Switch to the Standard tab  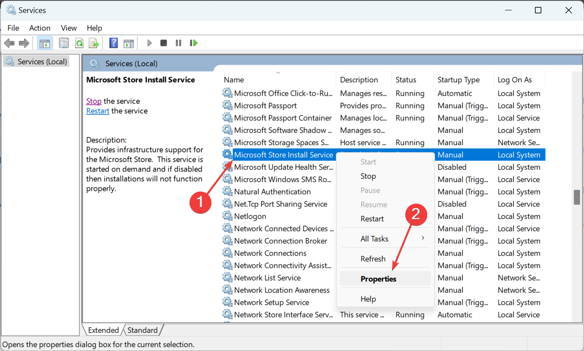[143, 330]
